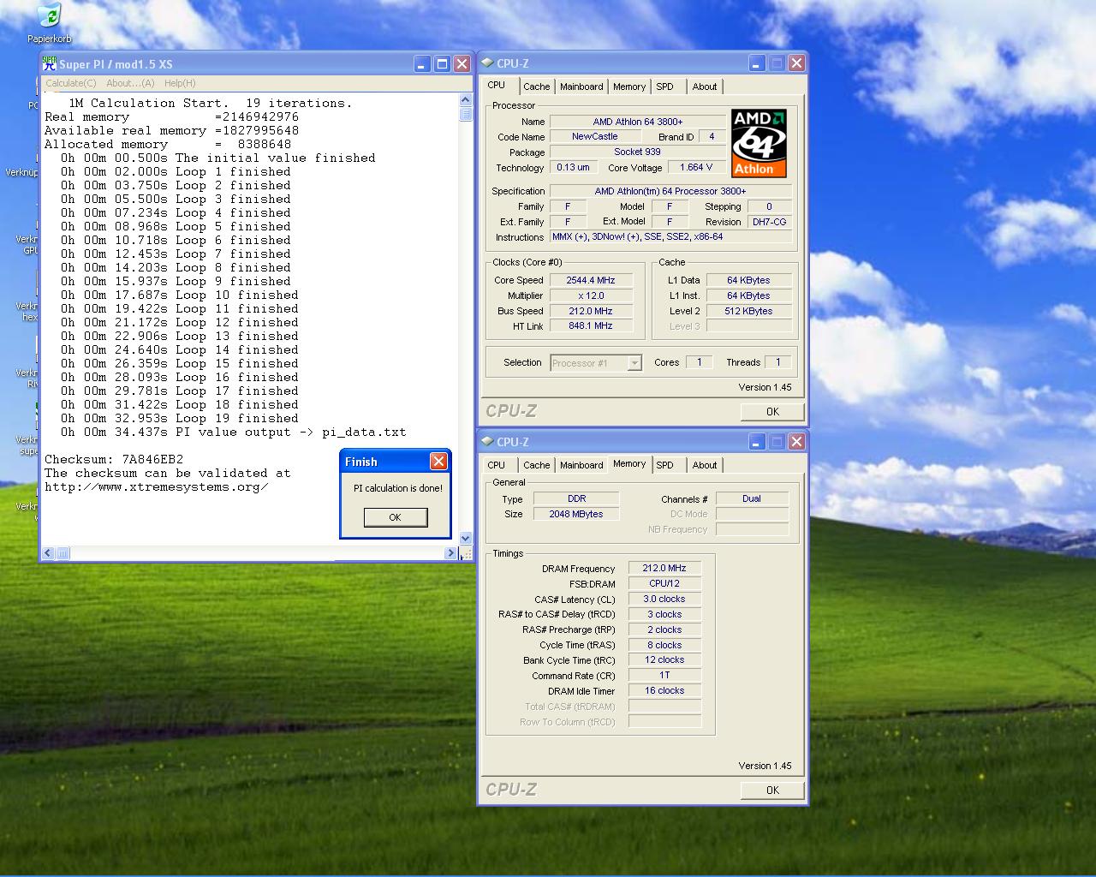Select Cache tab in lower CPU-Z window
Viewport: 1096px width, 877px height.
[x=537, y=465]
